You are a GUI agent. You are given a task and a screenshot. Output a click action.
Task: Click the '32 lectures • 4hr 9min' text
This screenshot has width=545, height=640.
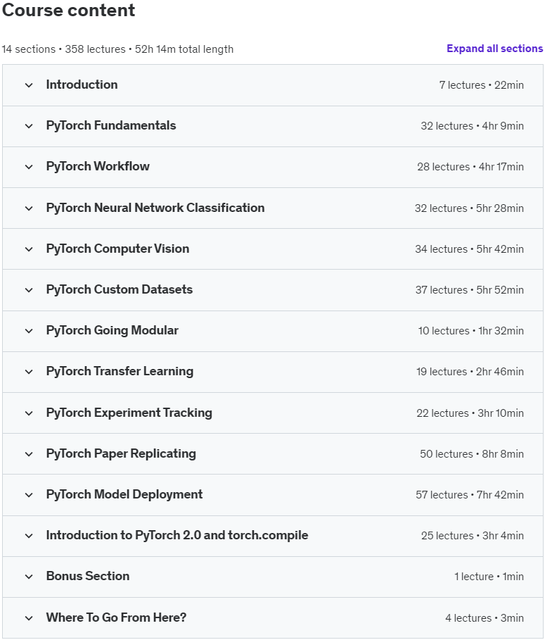coord(472,126)
